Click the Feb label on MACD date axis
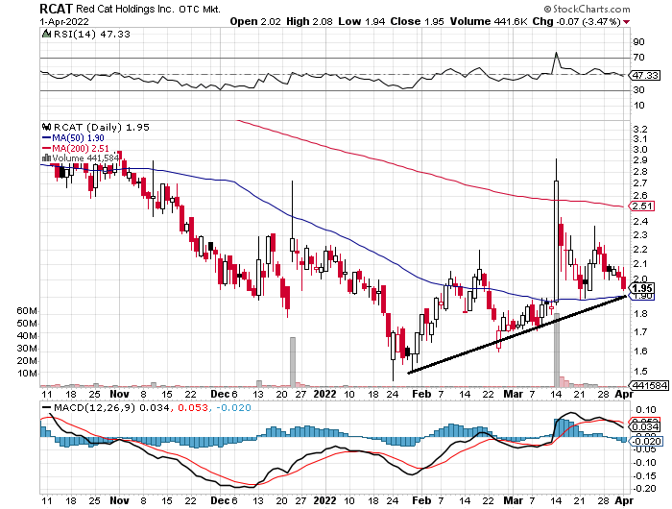Viewport: 672px width, 509px height. coord(421,500)
